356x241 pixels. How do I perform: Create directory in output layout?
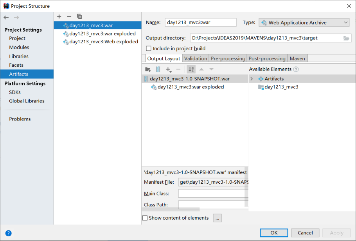pos(148,69)
